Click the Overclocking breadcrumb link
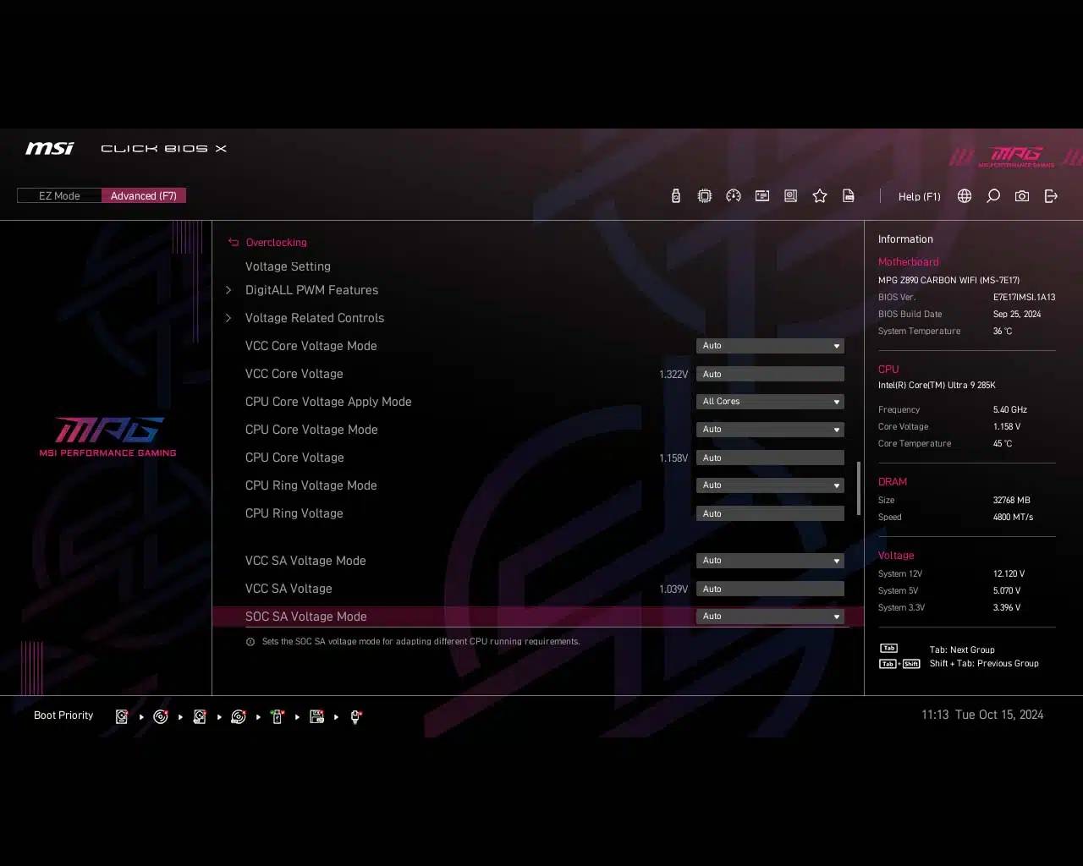 click(276, 243)
